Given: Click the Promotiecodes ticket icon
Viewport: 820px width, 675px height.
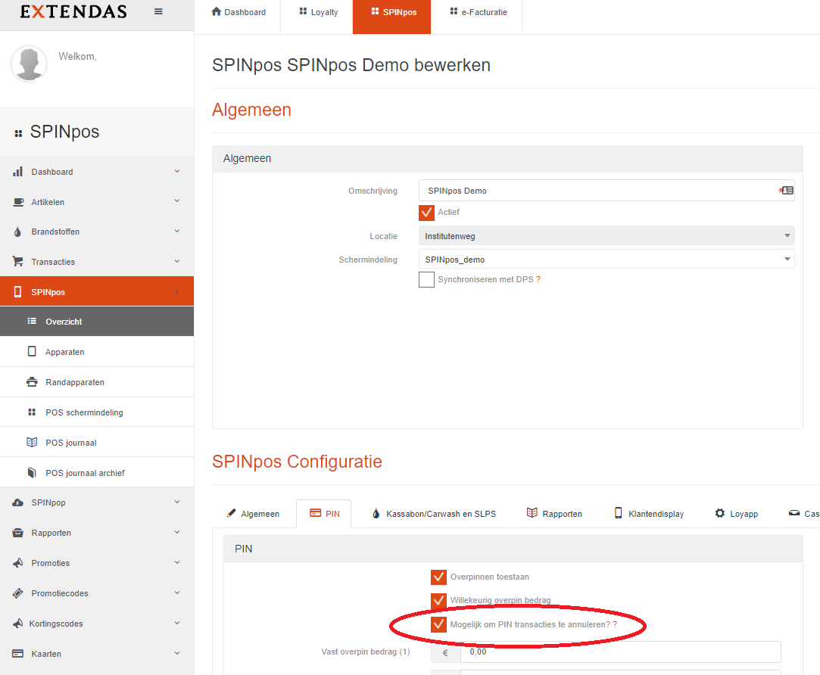Looking at the screenshot, I should point(17,593).
